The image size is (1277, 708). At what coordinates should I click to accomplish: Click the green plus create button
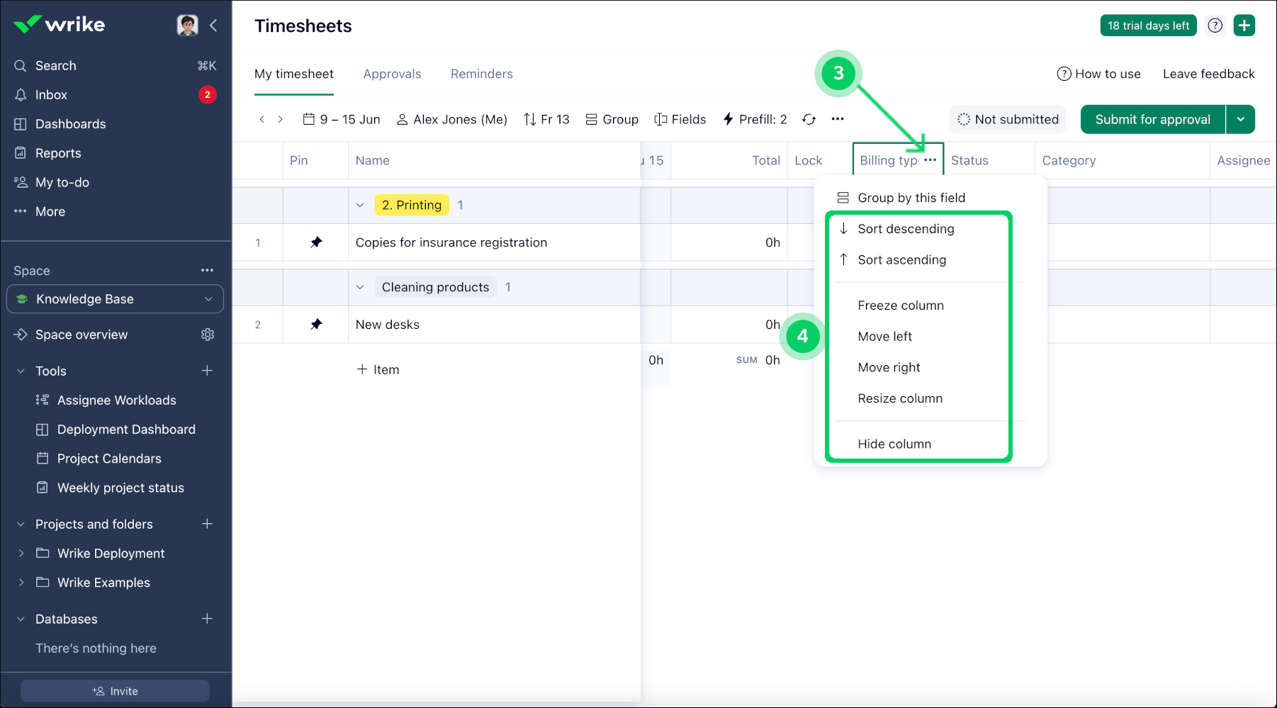point(1244,26)
